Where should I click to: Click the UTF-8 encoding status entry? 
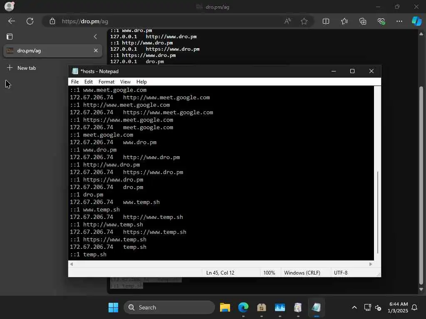point(341,273)
